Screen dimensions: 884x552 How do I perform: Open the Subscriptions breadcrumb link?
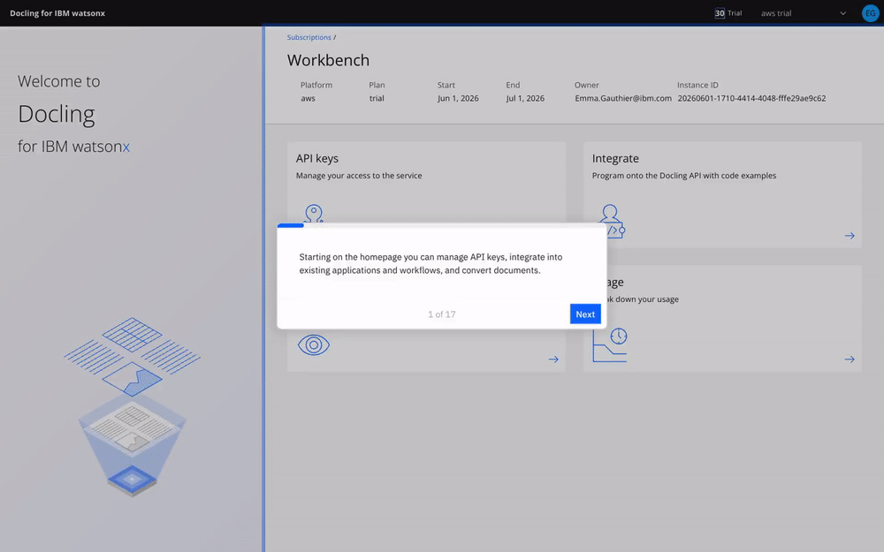coord(309,37)
